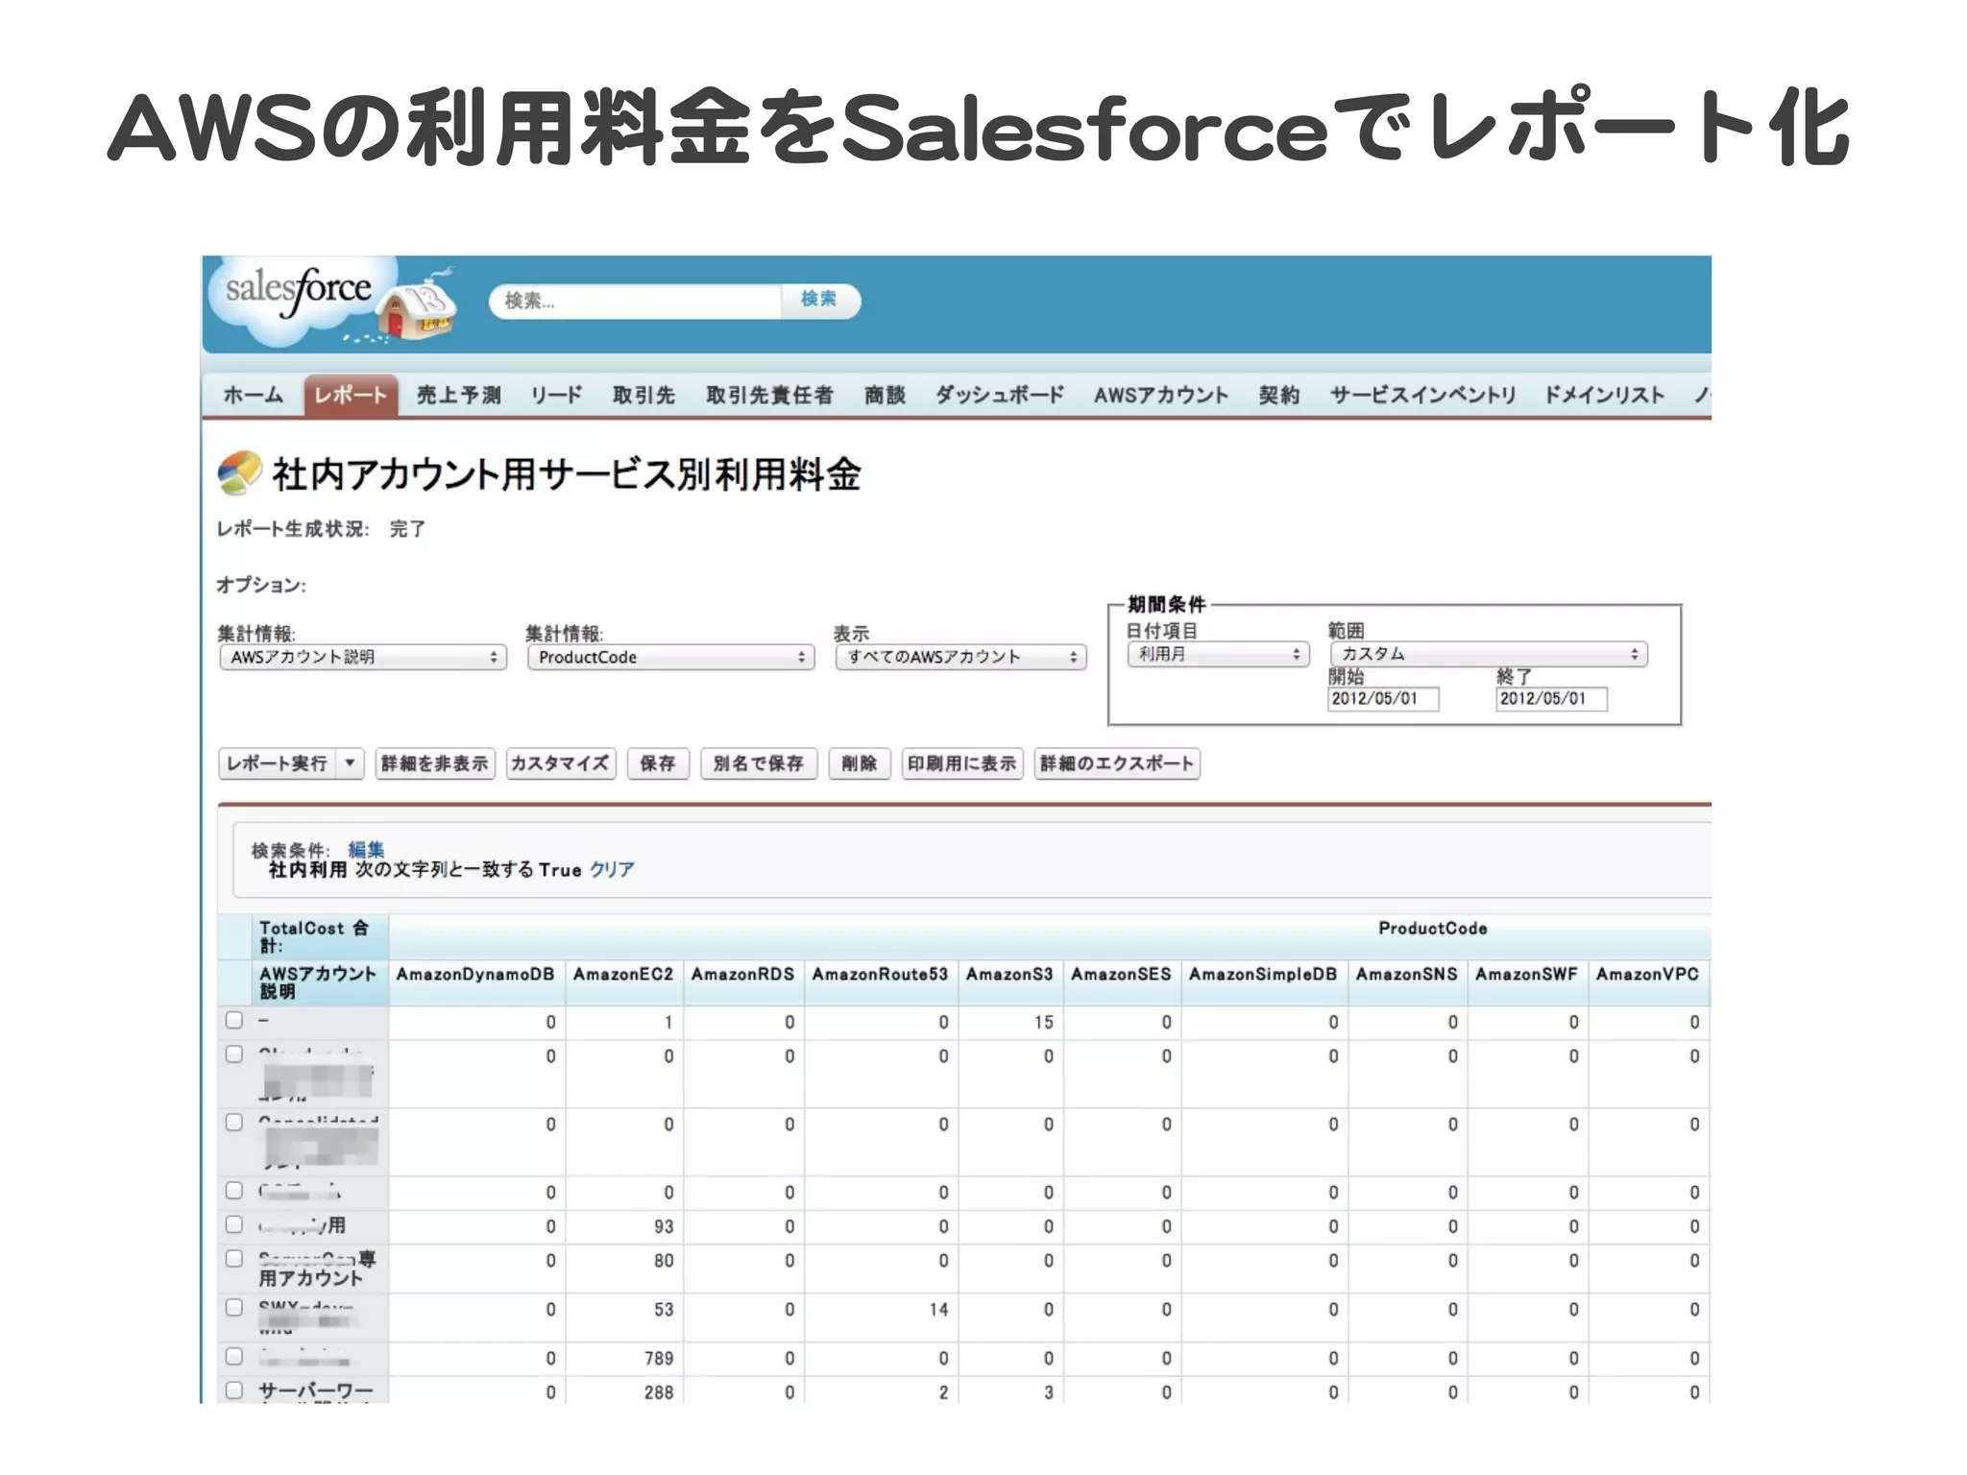
Task: Expand the レポート実行 dropdown arrow
Action: coord(351,763)
